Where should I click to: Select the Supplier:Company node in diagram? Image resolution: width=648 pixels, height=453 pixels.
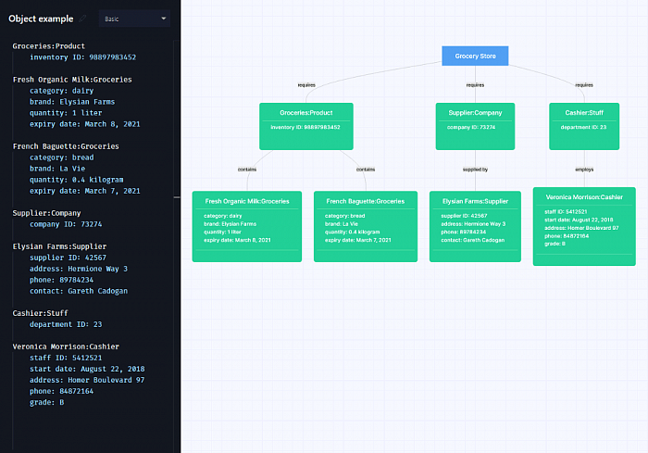pyautogui.click(x=475, y=126)
